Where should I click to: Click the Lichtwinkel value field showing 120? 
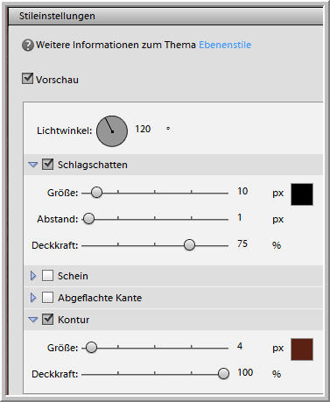coord(143,129)
